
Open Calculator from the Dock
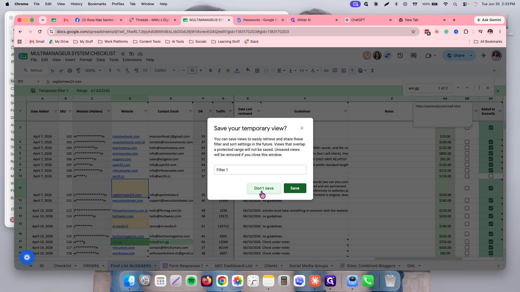284,281
